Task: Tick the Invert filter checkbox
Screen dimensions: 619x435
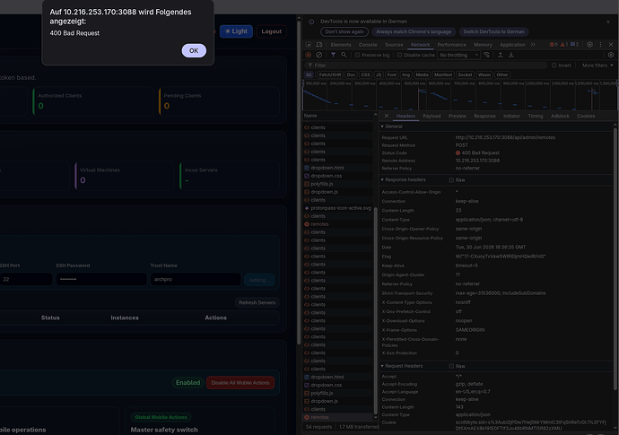Action: coord(554,65)
